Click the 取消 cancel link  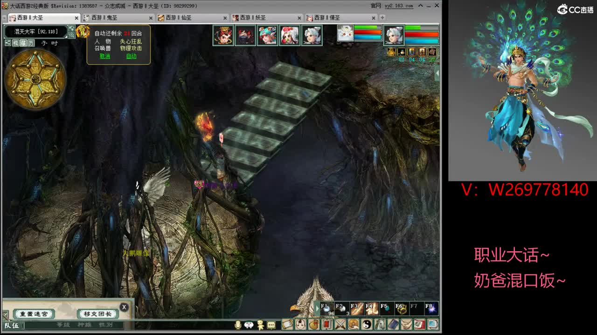105,56
